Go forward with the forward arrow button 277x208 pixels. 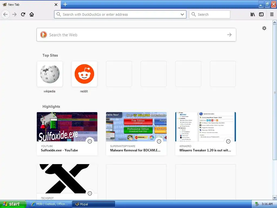pos(14,14)
